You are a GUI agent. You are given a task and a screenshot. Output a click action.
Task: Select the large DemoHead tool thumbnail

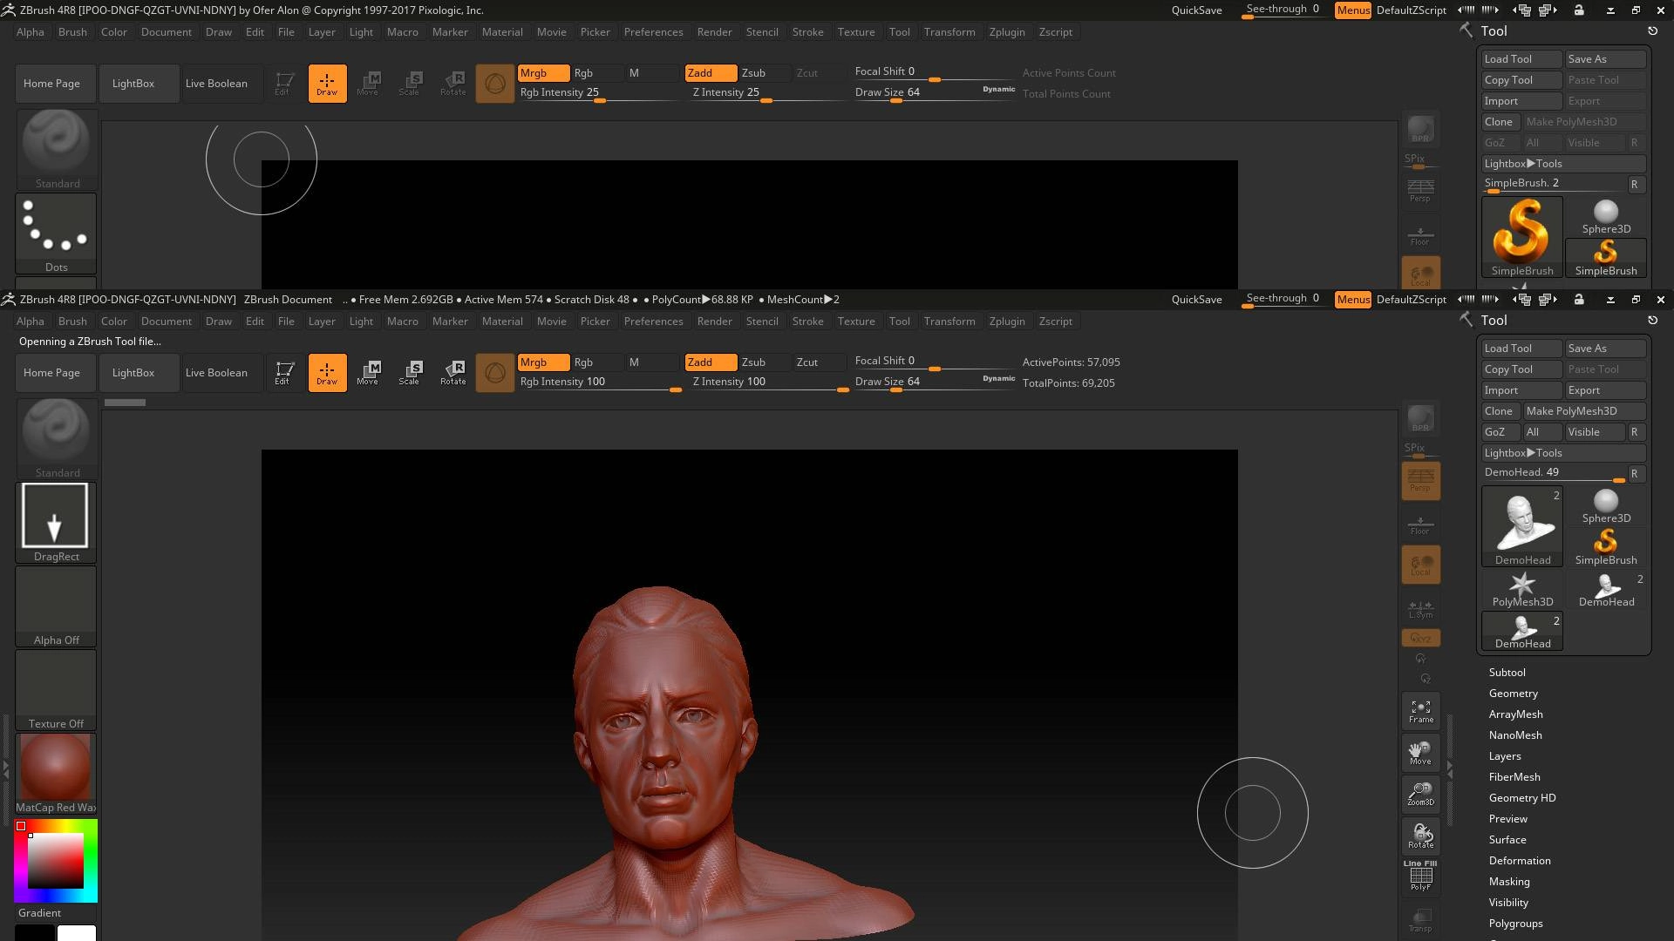point(1522,526)
